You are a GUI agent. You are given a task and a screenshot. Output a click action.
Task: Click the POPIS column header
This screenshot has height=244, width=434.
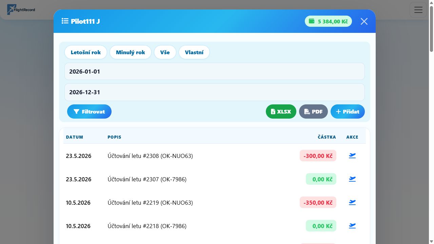pyautogui.click(x=115, y=137)
